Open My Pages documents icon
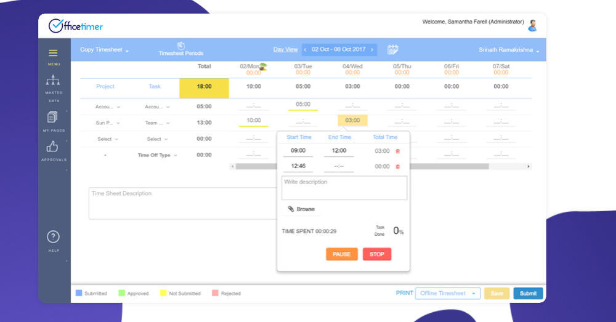The width and height of the screenshot is (616, 322). pos(52,117)
